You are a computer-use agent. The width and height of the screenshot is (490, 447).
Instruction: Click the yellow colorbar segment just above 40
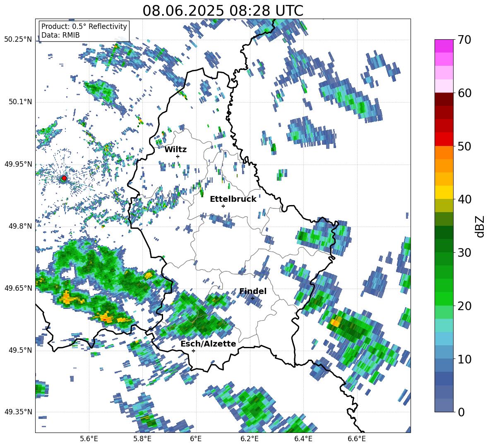(444, 192)
